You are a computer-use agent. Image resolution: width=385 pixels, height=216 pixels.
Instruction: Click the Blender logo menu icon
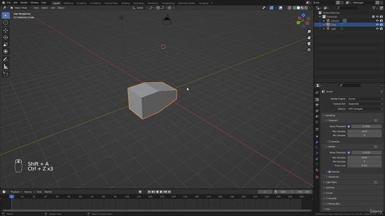(4, 2)
